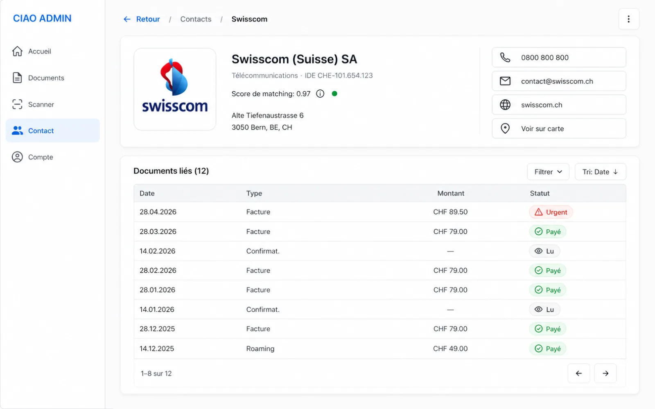The width and height of the screenshot is (655, 409).
Task: Click the CHF 89.50 amount
Action: click(450, 212)
